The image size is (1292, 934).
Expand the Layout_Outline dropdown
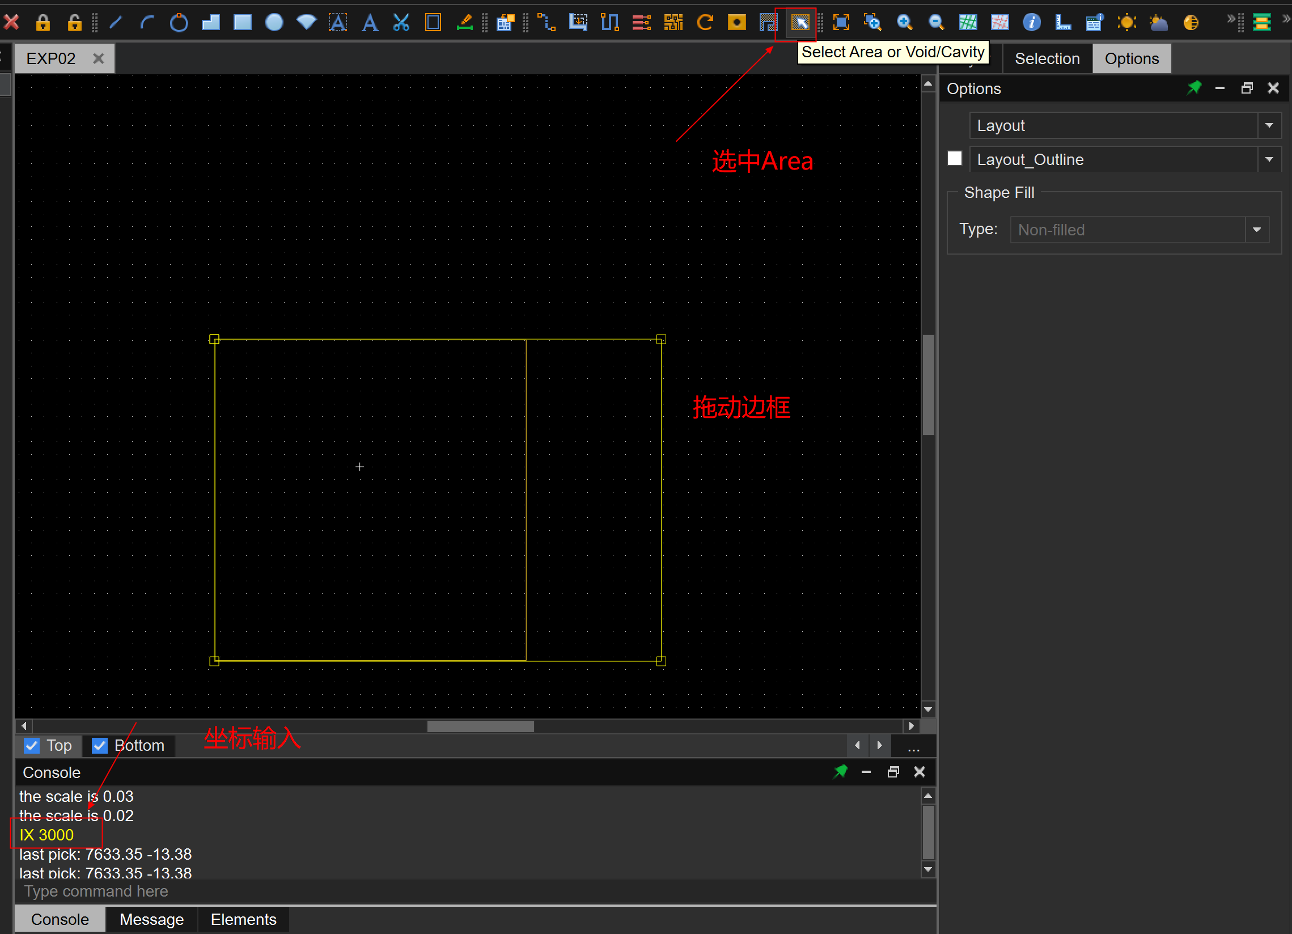[1269, 159]
